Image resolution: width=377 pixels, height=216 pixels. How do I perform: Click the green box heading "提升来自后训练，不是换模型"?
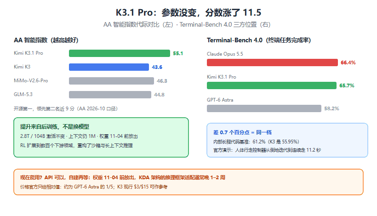55,127
